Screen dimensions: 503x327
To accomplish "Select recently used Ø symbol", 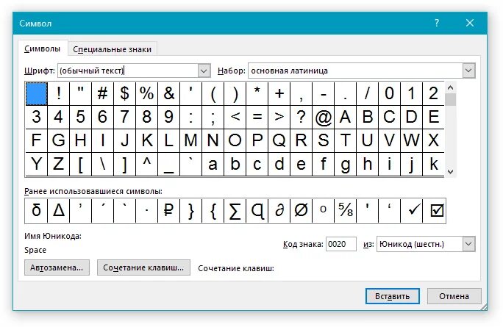I will click(x=302, y=211).
